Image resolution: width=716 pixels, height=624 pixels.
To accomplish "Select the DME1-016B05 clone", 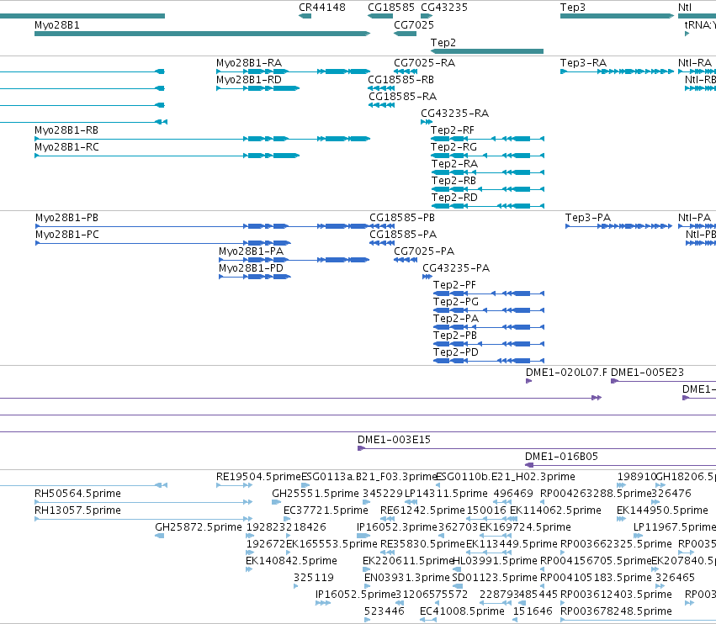I will point(621,465).
